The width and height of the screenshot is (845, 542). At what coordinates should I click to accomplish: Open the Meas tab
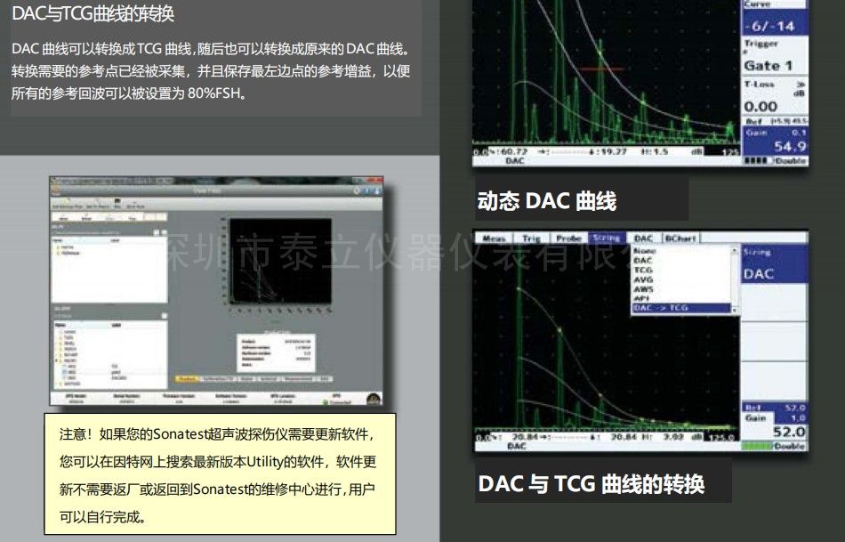click(x=496, y=239)
